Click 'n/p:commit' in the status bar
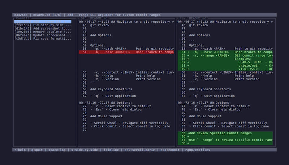 170,150
